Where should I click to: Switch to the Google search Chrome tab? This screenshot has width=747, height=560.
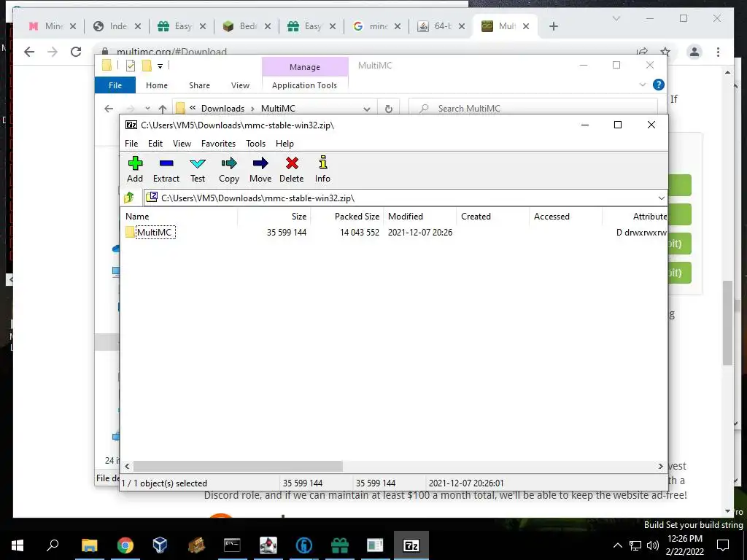click(376, 26)
